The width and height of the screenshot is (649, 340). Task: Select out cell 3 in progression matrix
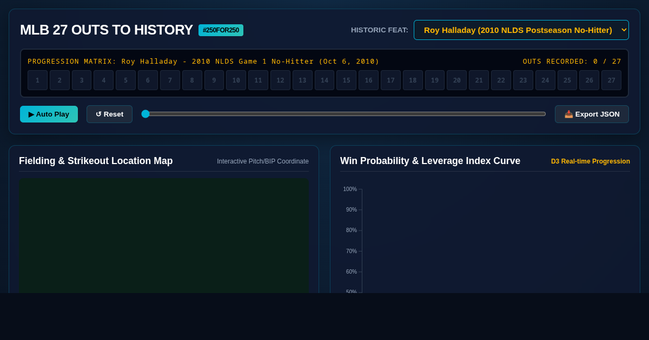click(82, 80)
